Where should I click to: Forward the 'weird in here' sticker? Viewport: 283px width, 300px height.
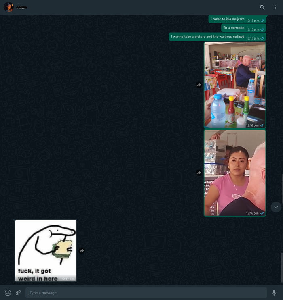coord(82,250)
